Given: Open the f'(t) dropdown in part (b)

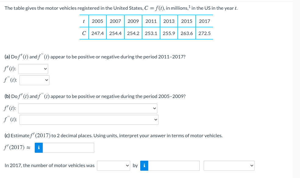Looking at the screenshot, I should (88, 108).
